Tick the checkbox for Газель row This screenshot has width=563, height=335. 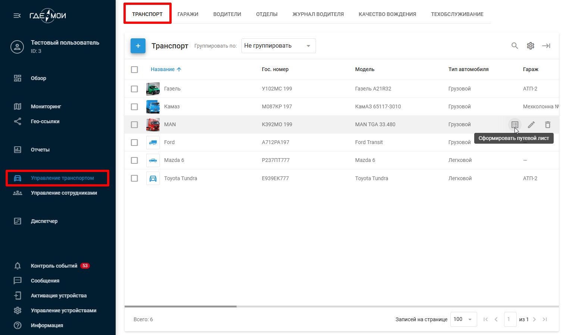[134, 89]
